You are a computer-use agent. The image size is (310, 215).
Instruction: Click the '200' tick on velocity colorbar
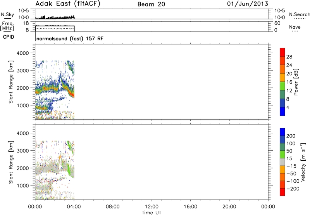(291, 136)
